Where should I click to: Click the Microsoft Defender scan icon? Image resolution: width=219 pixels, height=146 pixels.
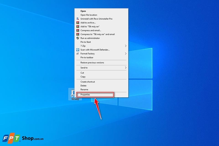[78, 50]
